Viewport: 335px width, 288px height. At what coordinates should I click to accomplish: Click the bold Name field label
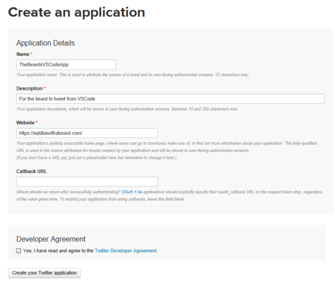(x=23, y=54)
